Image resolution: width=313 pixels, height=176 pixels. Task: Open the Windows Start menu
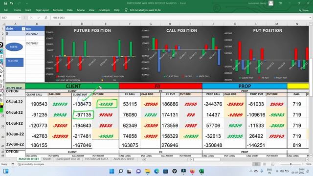pyautogui.click(x=112, y=171)
